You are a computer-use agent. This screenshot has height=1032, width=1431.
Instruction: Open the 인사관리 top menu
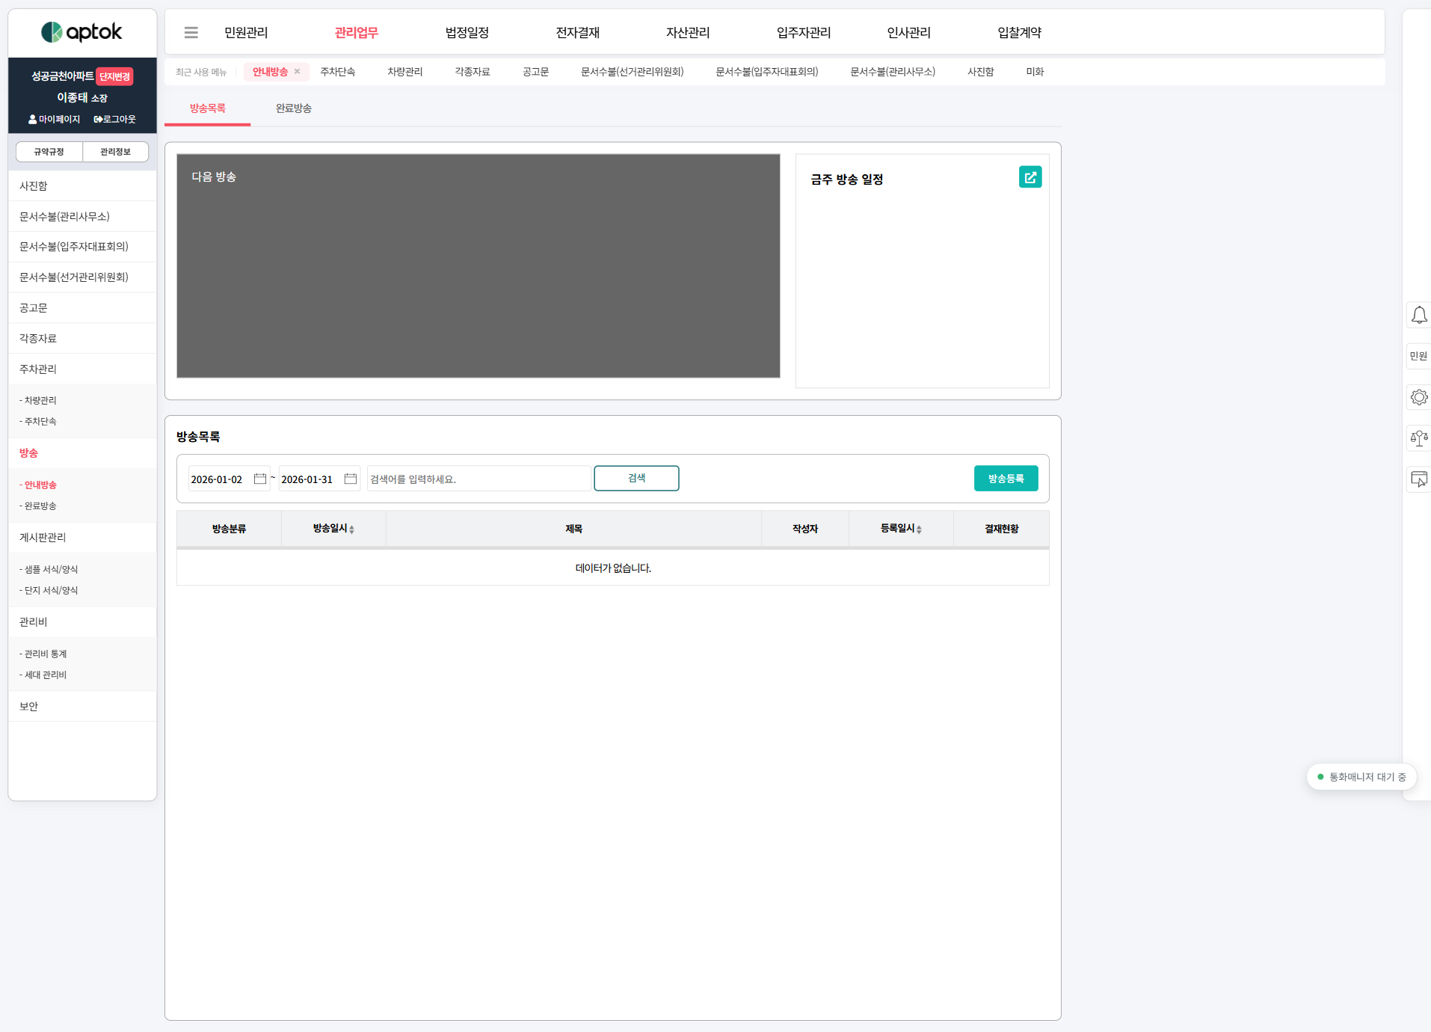pos(908,32)
